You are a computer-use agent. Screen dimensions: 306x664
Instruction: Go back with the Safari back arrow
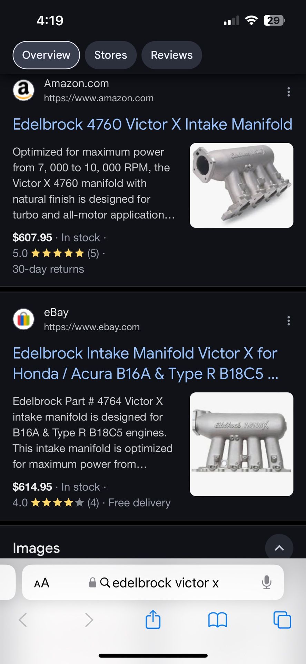pos(23,620)
